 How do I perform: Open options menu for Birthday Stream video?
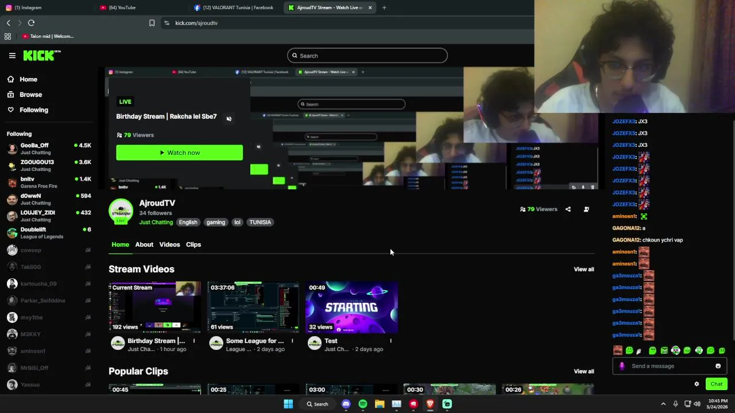[194, 341]
